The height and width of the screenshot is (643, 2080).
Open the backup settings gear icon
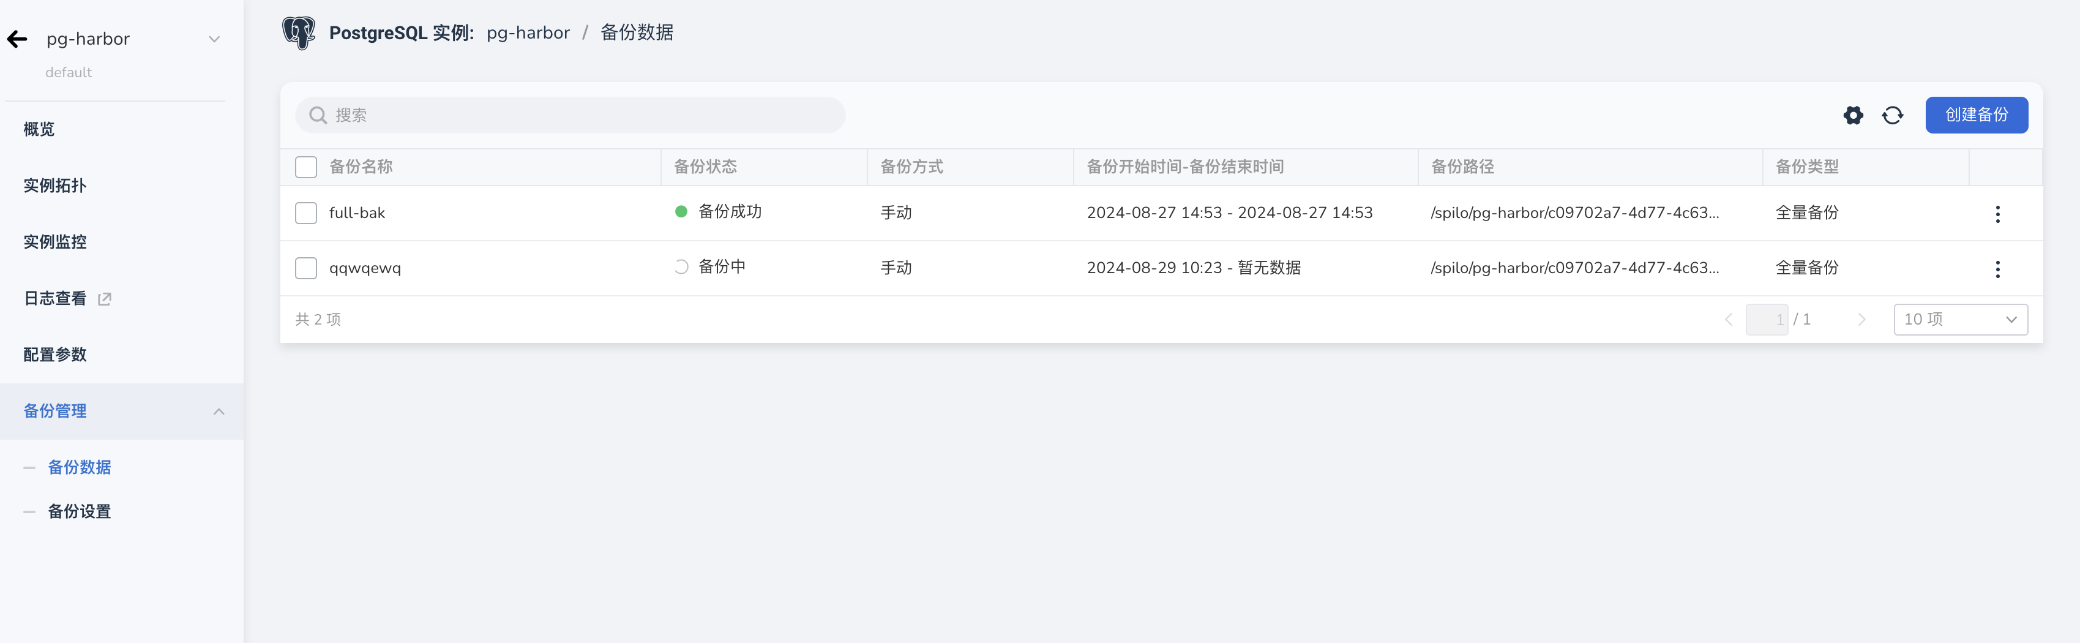pos(1854,116)
